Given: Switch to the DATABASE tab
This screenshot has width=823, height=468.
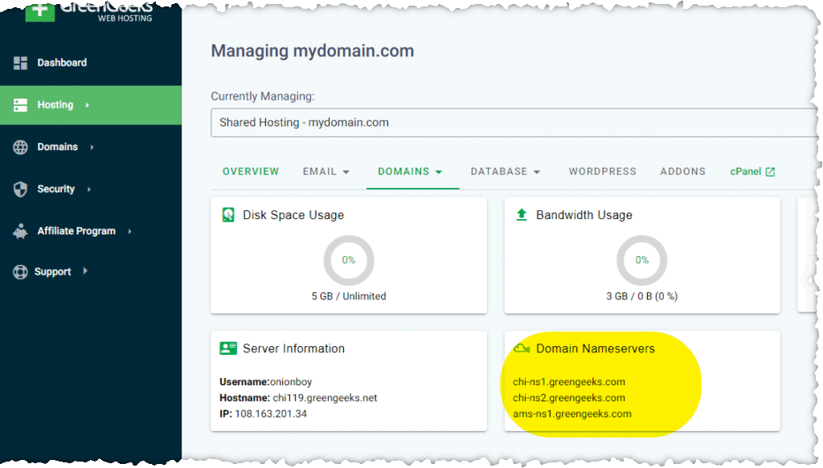Looking at the screenshot, I should (499, 172).
